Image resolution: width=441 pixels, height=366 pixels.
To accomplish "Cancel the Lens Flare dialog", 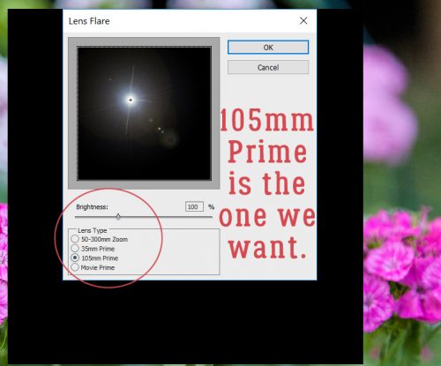I will (268, 67).
